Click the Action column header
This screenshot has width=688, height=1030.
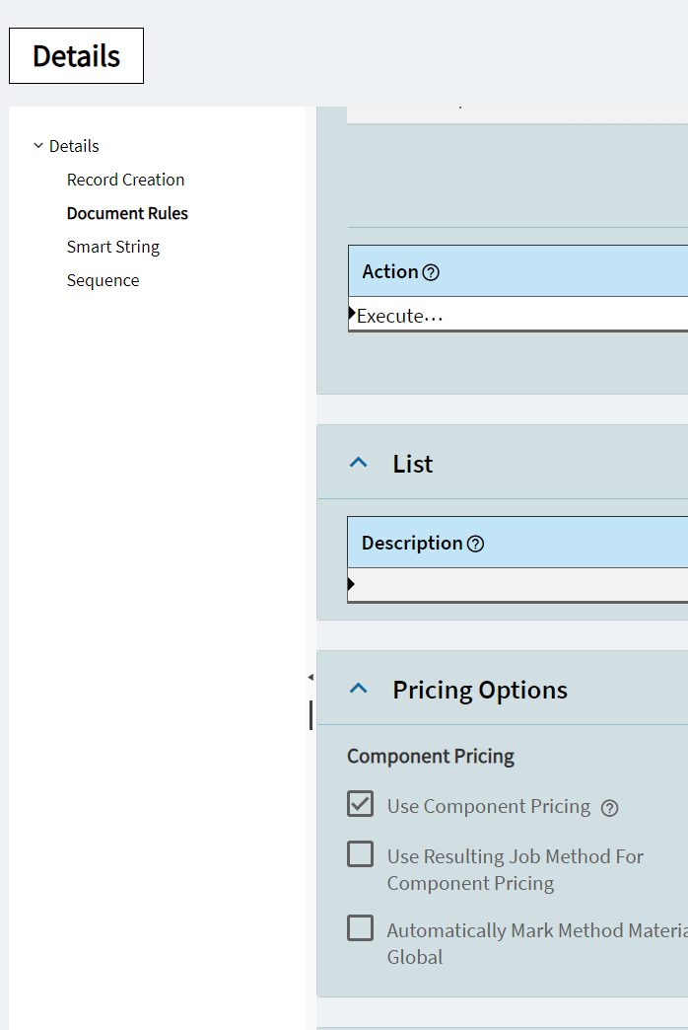tap(390, 271)
